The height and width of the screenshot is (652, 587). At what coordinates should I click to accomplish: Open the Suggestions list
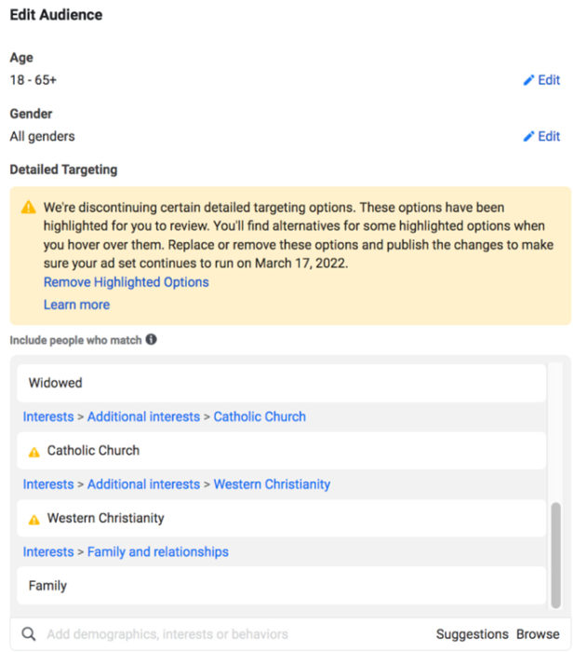(x=472, y=634)
